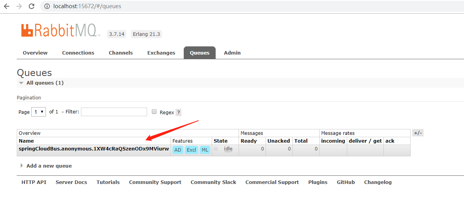Click the RabbitMQ logo
464x198 pixels.
click(61, 30)
